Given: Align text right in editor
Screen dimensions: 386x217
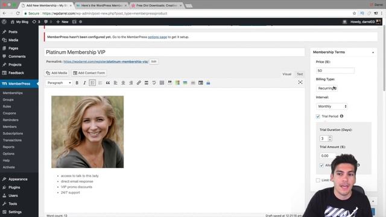Looking at the screenshot, I should point(131,83).
